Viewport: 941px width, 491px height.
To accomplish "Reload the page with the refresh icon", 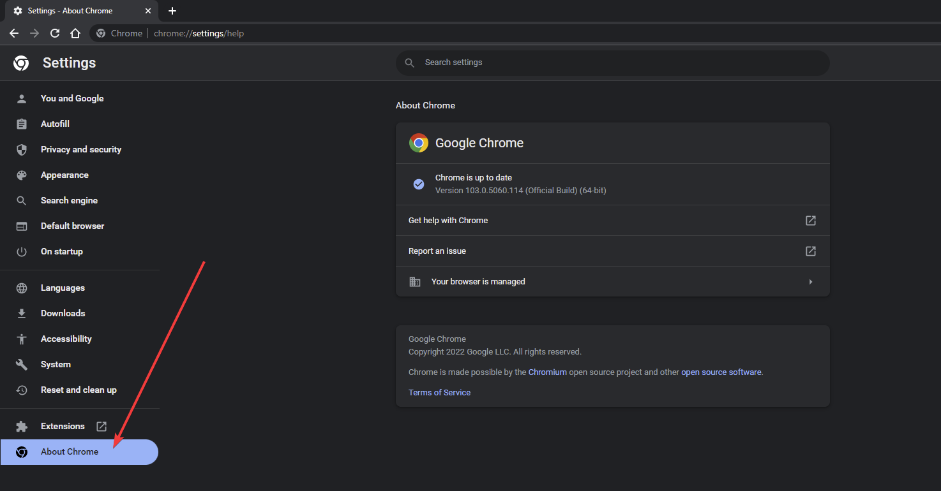I will [55, 33].
